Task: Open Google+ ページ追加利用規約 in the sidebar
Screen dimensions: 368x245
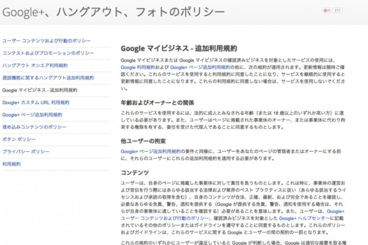Action: (32, 115)
